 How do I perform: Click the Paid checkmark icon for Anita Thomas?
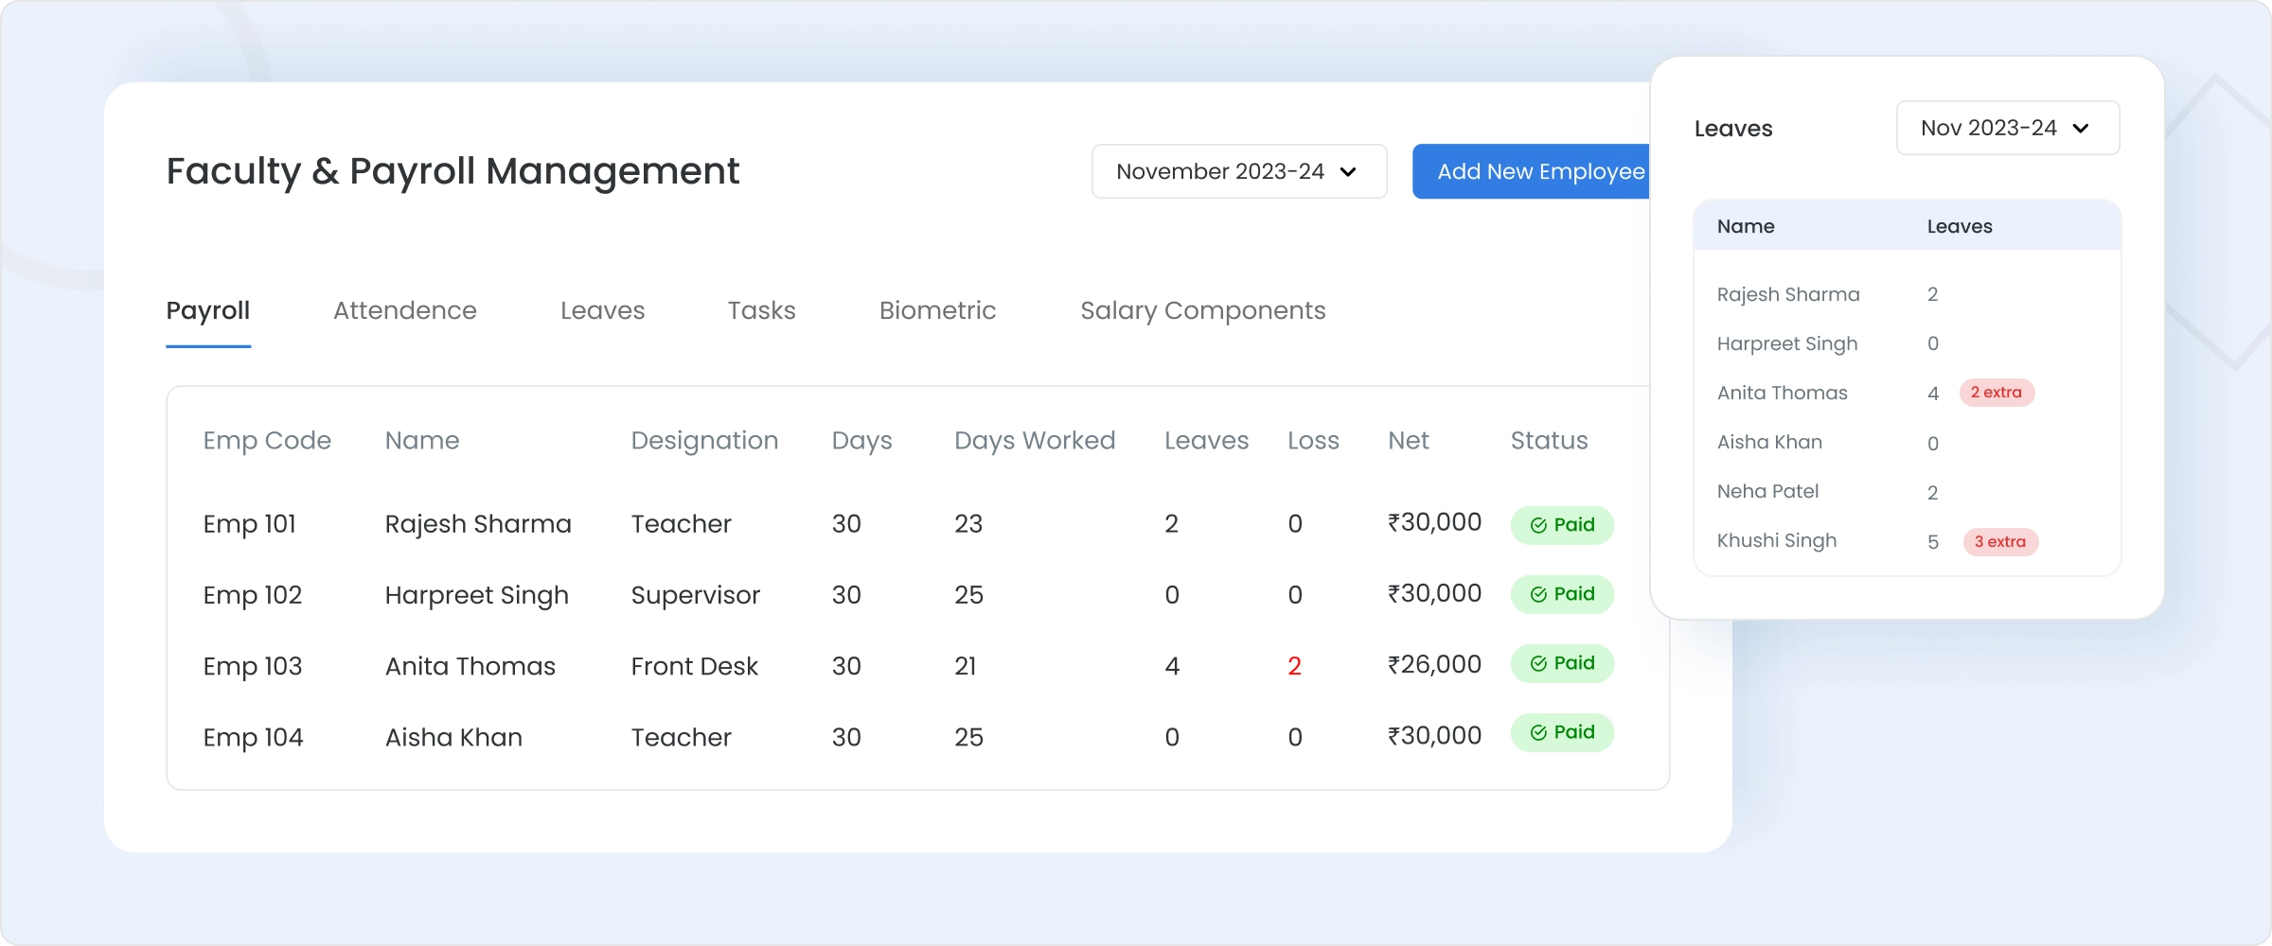(x=1538, y=663)
